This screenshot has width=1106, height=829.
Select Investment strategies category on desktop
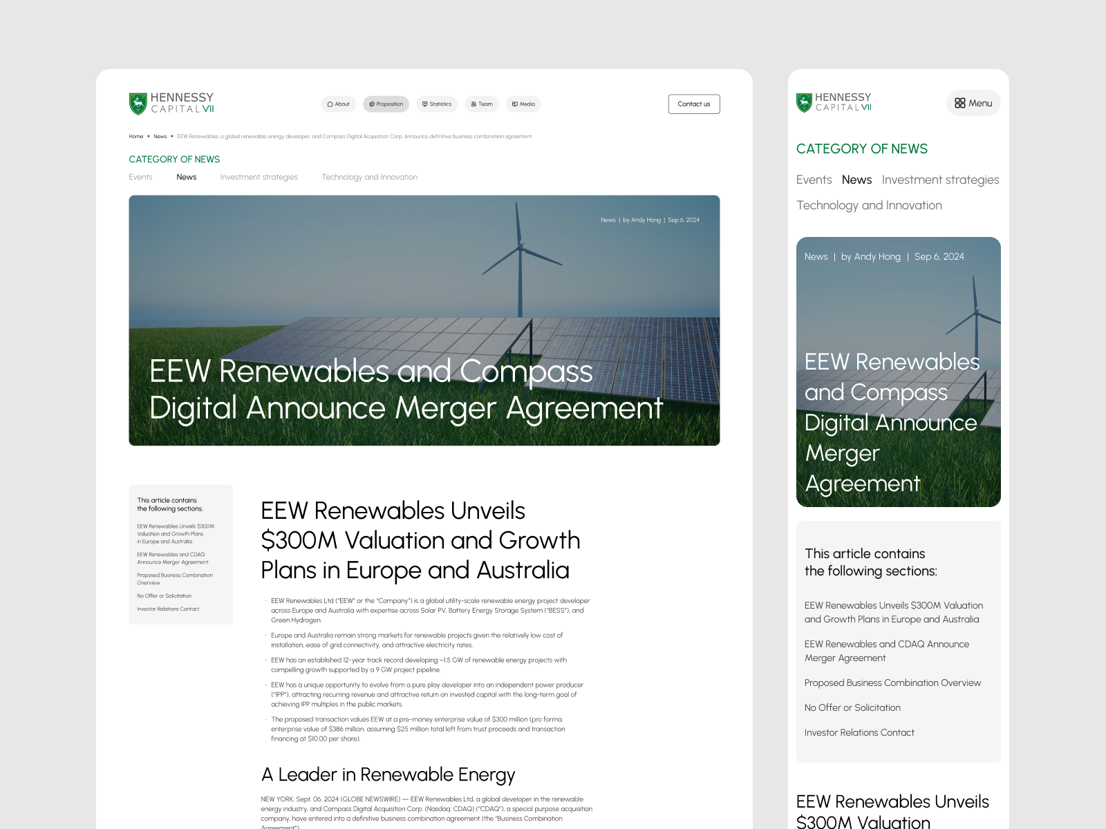coord(259,178)
